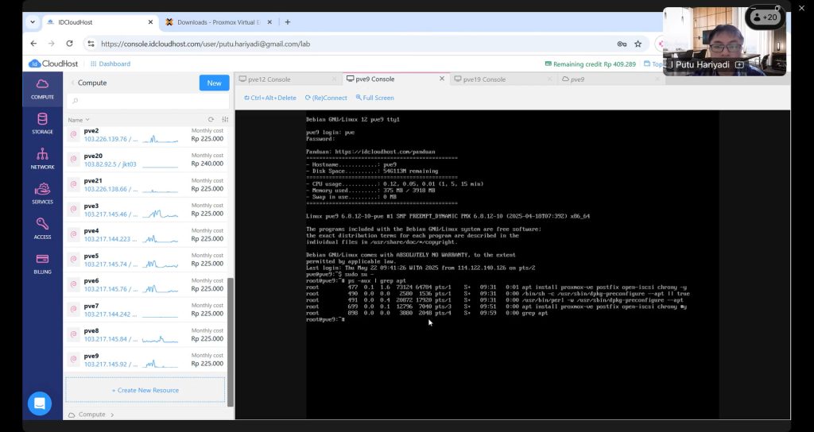Open console in Full Screen

pyautogui.click(x=375, y=98)
